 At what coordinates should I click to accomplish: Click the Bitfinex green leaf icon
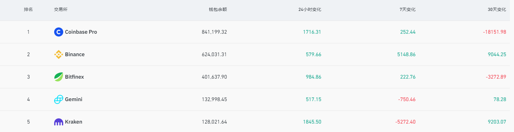point(59,77)
